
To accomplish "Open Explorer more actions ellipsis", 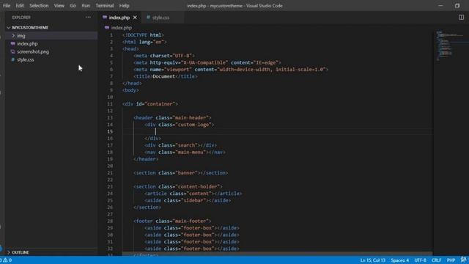I will [88, 18].
